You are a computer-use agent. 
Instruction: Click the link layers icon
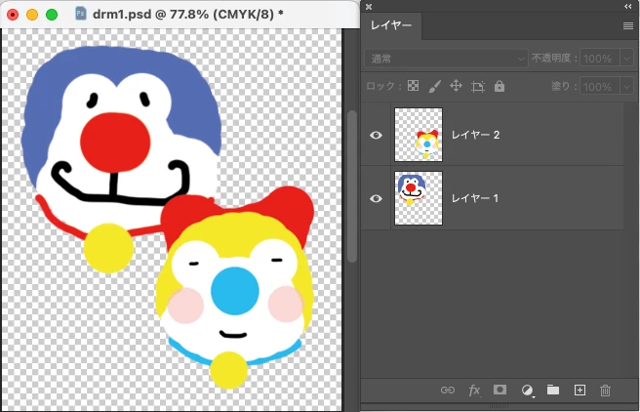(448, 390)
